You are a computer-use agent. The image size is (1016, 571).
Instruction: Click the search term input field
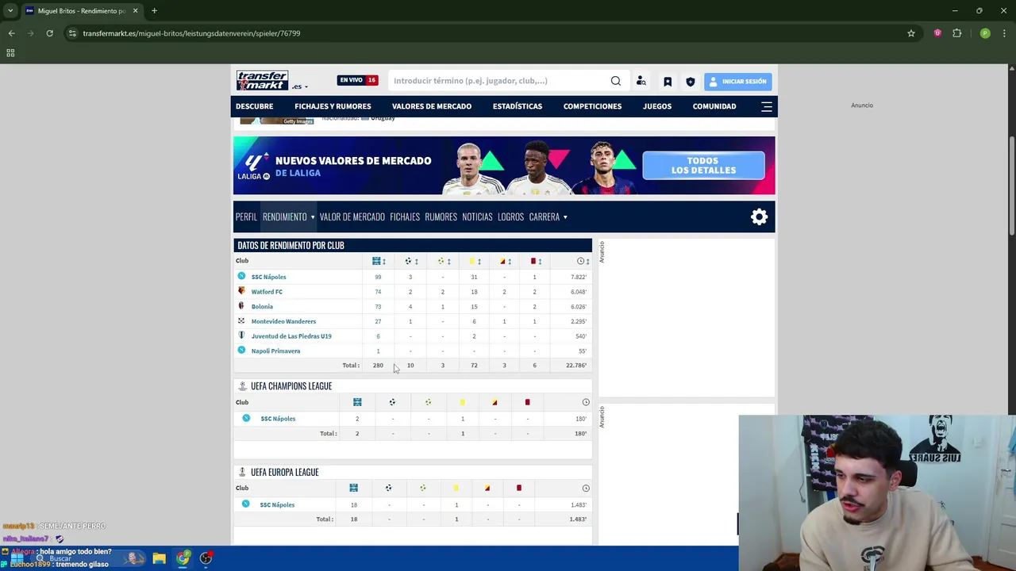[x=498, y=81]
